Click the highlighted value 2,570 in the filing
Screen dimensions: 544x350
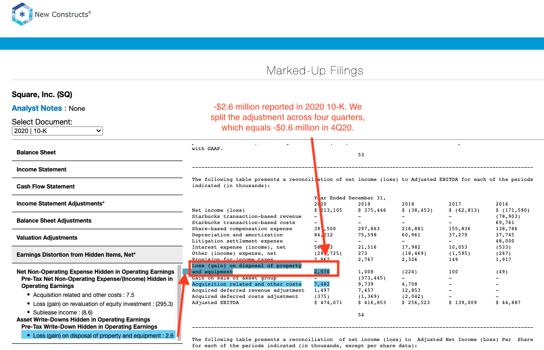tap(322, 272)
